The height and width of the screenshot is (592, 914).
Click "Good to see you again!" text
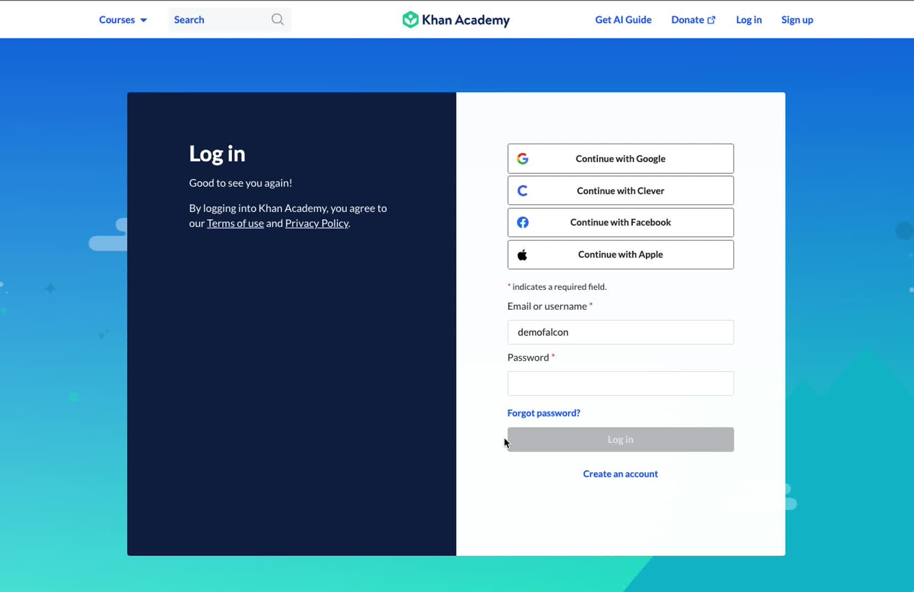click(x=241, y=183)
